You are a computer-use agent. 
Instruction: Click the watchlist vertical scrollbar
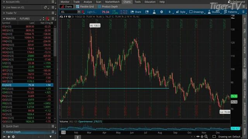click(x=55, y=42)
